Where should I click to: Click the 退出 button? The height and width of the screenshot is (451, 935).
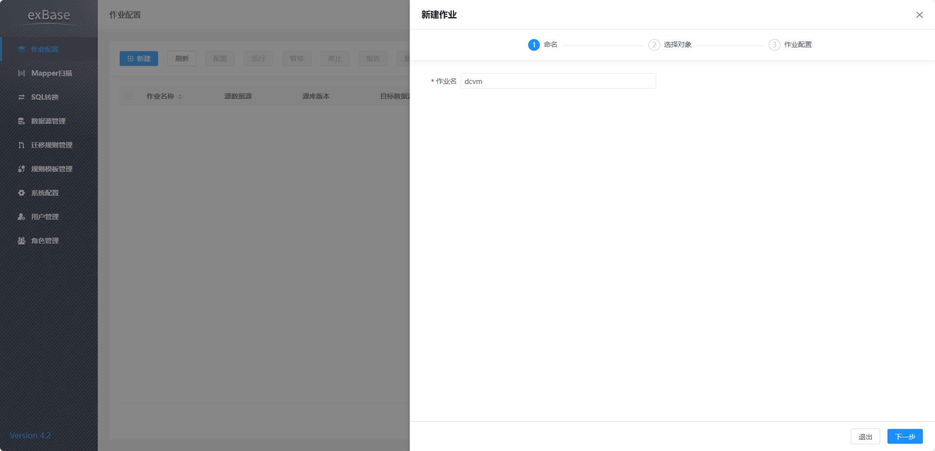pyautogui.click(x=865, y=436)
